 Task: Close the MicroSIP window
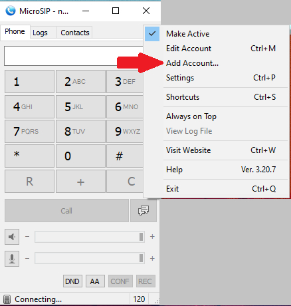tap(146, 11)
